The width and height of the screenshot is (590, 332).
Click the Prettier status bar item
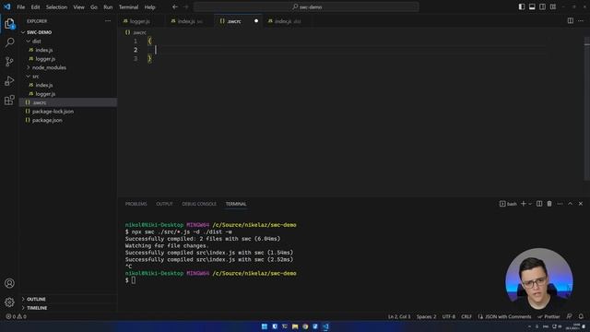549,316
